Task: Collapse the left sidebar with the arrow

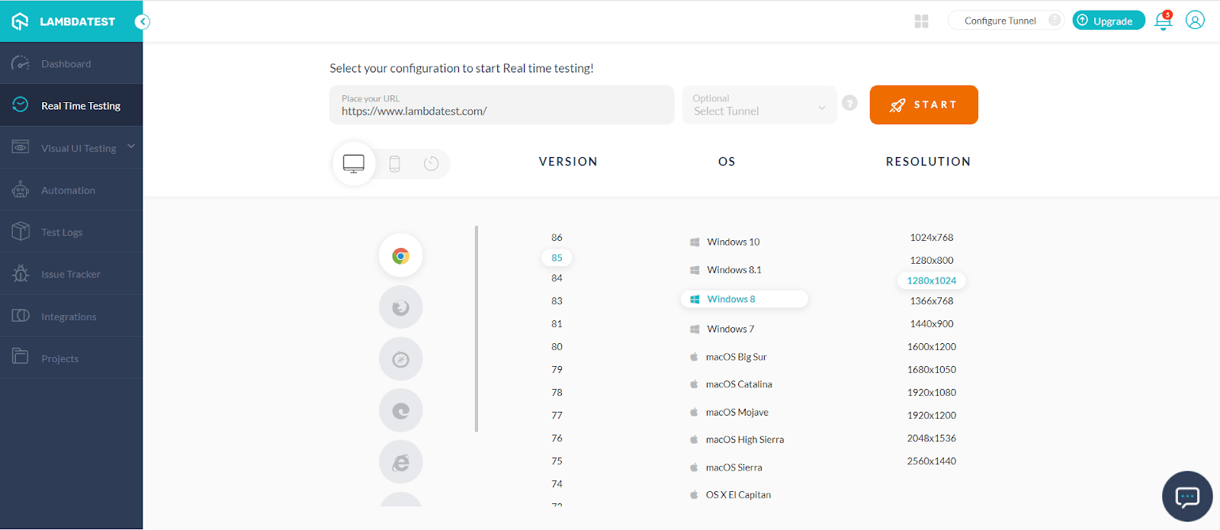Action: pos(142,21)
